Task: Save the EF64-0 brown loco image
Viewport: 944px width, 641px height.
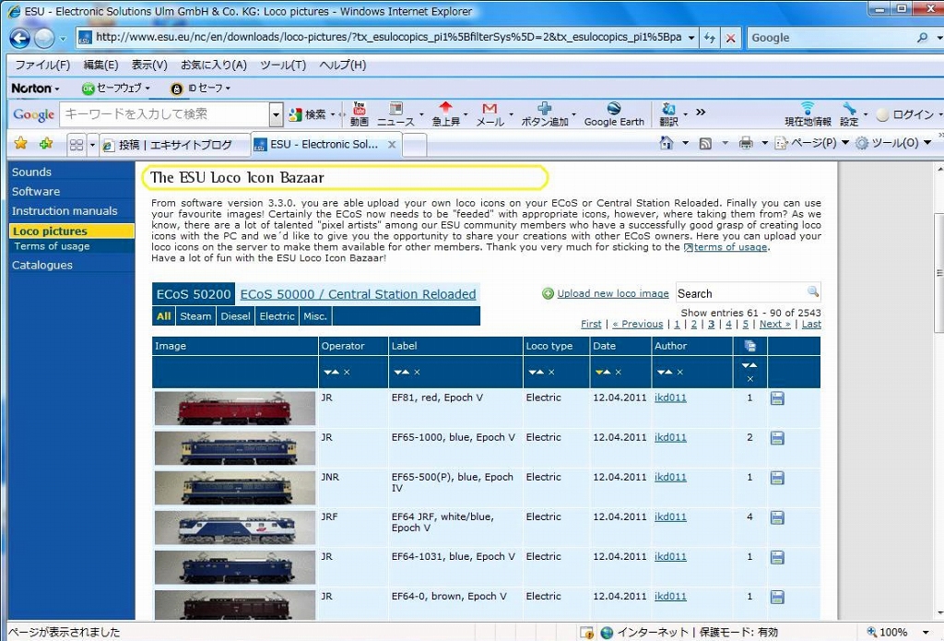Action: point(777,597)
